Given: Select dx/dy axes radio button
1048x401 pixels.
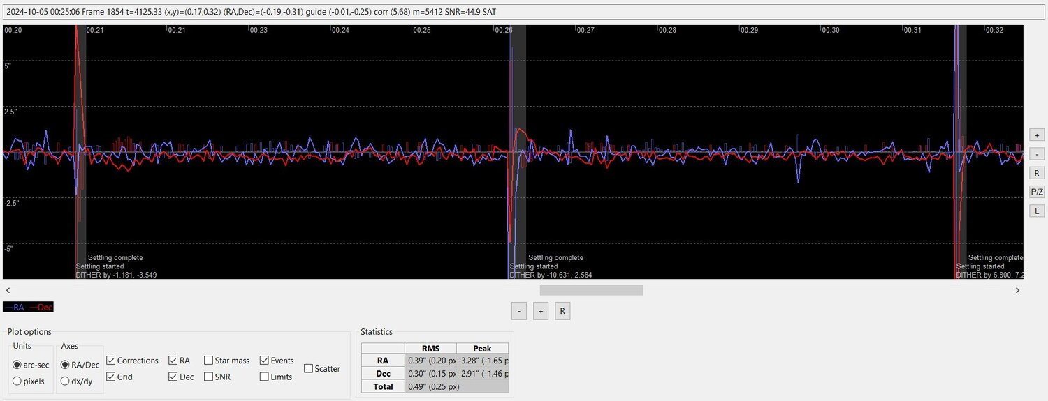Looking at the screenshot, I should (77, 381).
